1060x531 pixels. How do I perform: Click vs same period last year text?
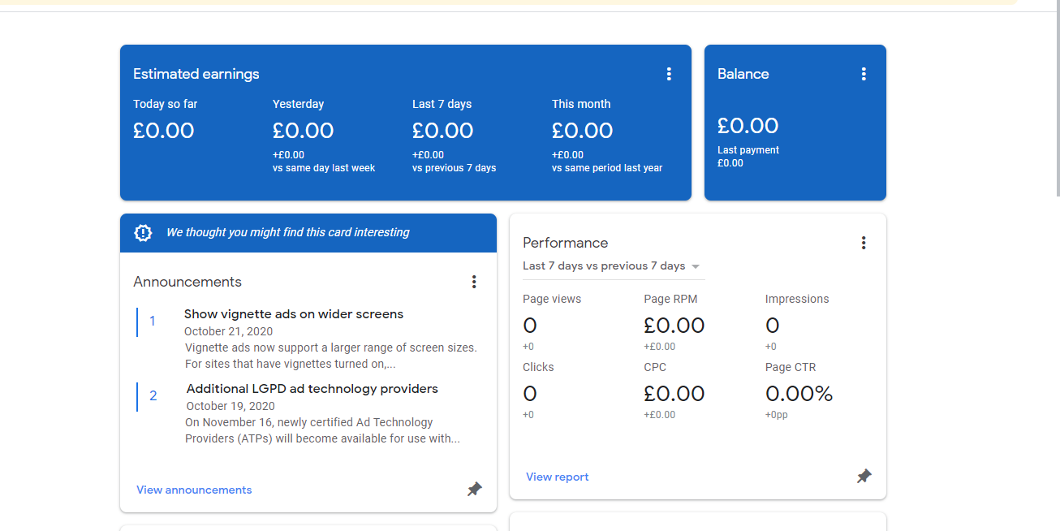(x=607, y=168)
